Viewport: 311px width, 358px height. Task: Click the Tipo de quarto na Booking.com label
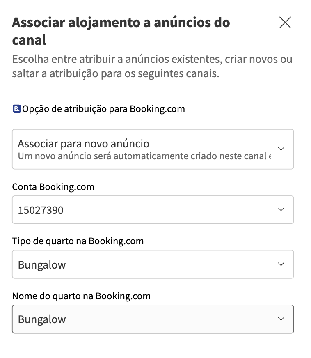78,241
